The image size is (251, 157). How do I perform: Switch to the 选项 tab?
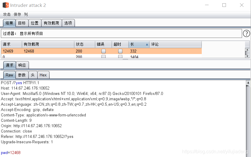point(68,23)
